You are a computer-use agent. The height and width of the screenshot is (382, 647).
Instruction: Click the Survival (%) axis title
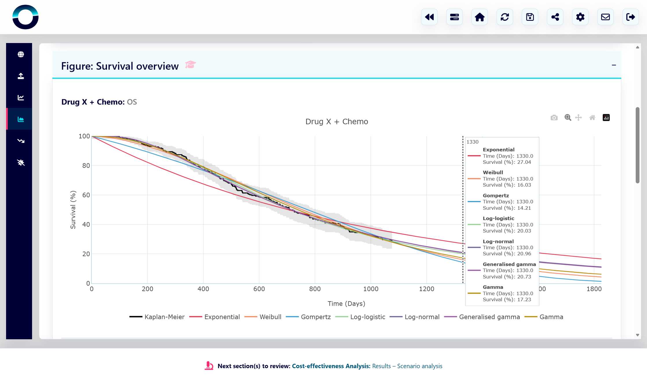tap(73, 210)
